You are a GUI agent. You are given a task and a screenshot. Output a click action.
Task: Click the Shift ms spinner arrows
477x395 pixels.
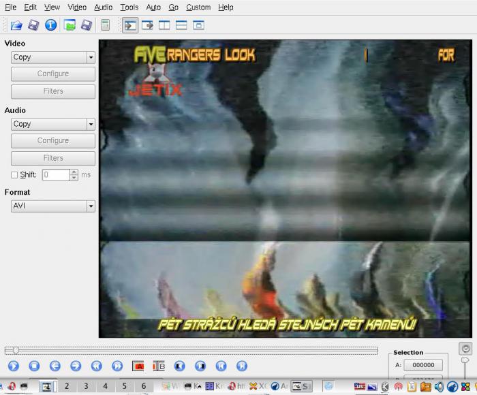coord(74,175)
